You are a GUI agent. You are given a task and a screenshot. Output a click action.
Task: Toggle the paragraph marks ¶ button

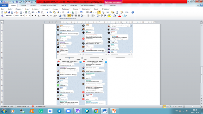click(x=99, y=12)
